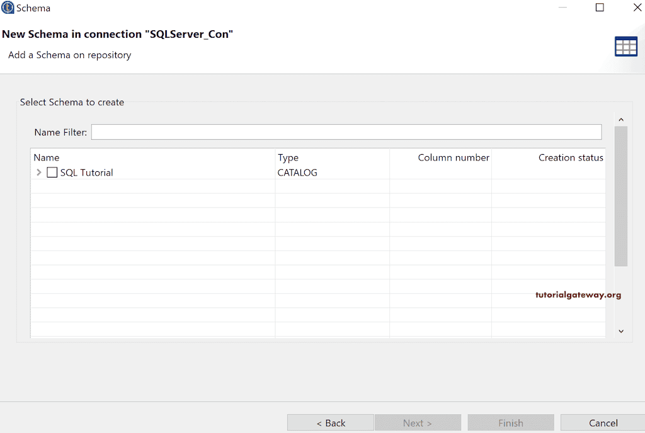Maximize the Schema window
Screen dimensions: 645x433
[600, 8]
